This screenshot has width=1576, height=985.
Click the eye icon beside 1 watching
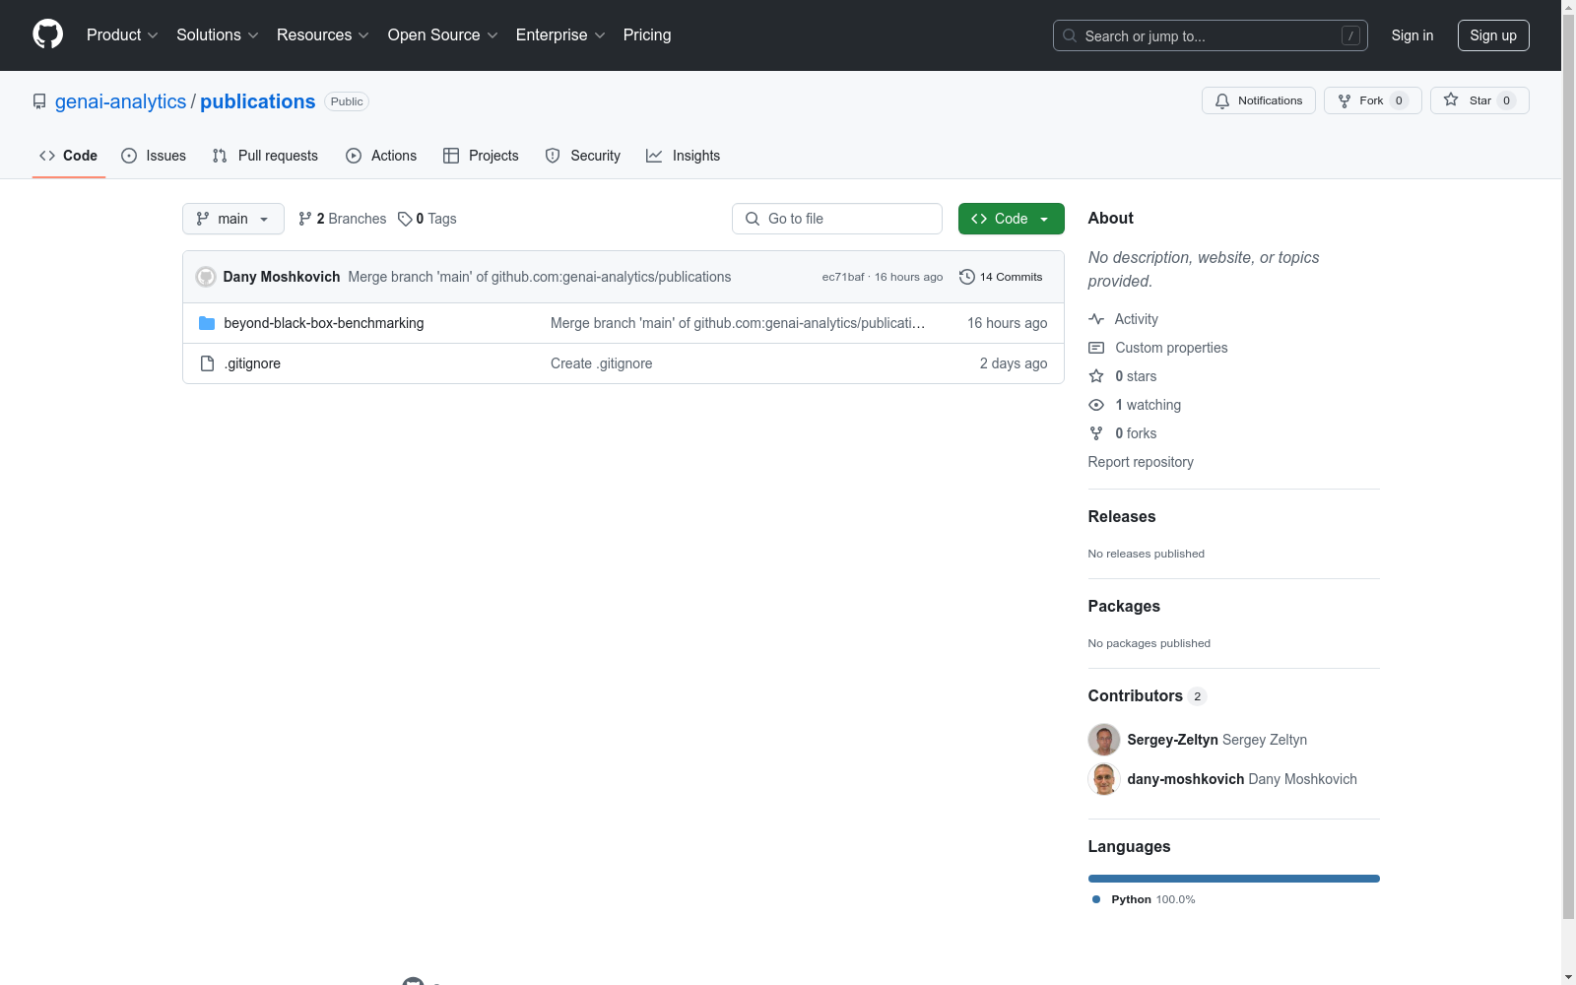[x=1096, y=405]
